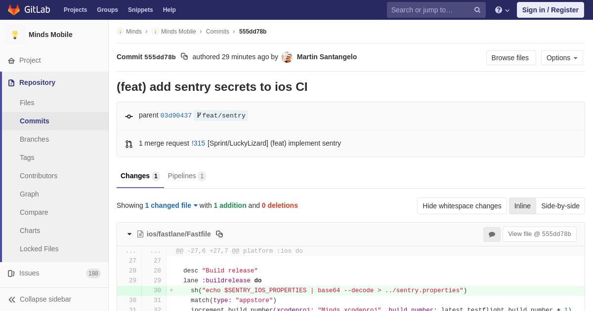Viewport: 593px width, 311px height.
Task: Click the GitLab fox logo
Action: click(x=14, y=10)
